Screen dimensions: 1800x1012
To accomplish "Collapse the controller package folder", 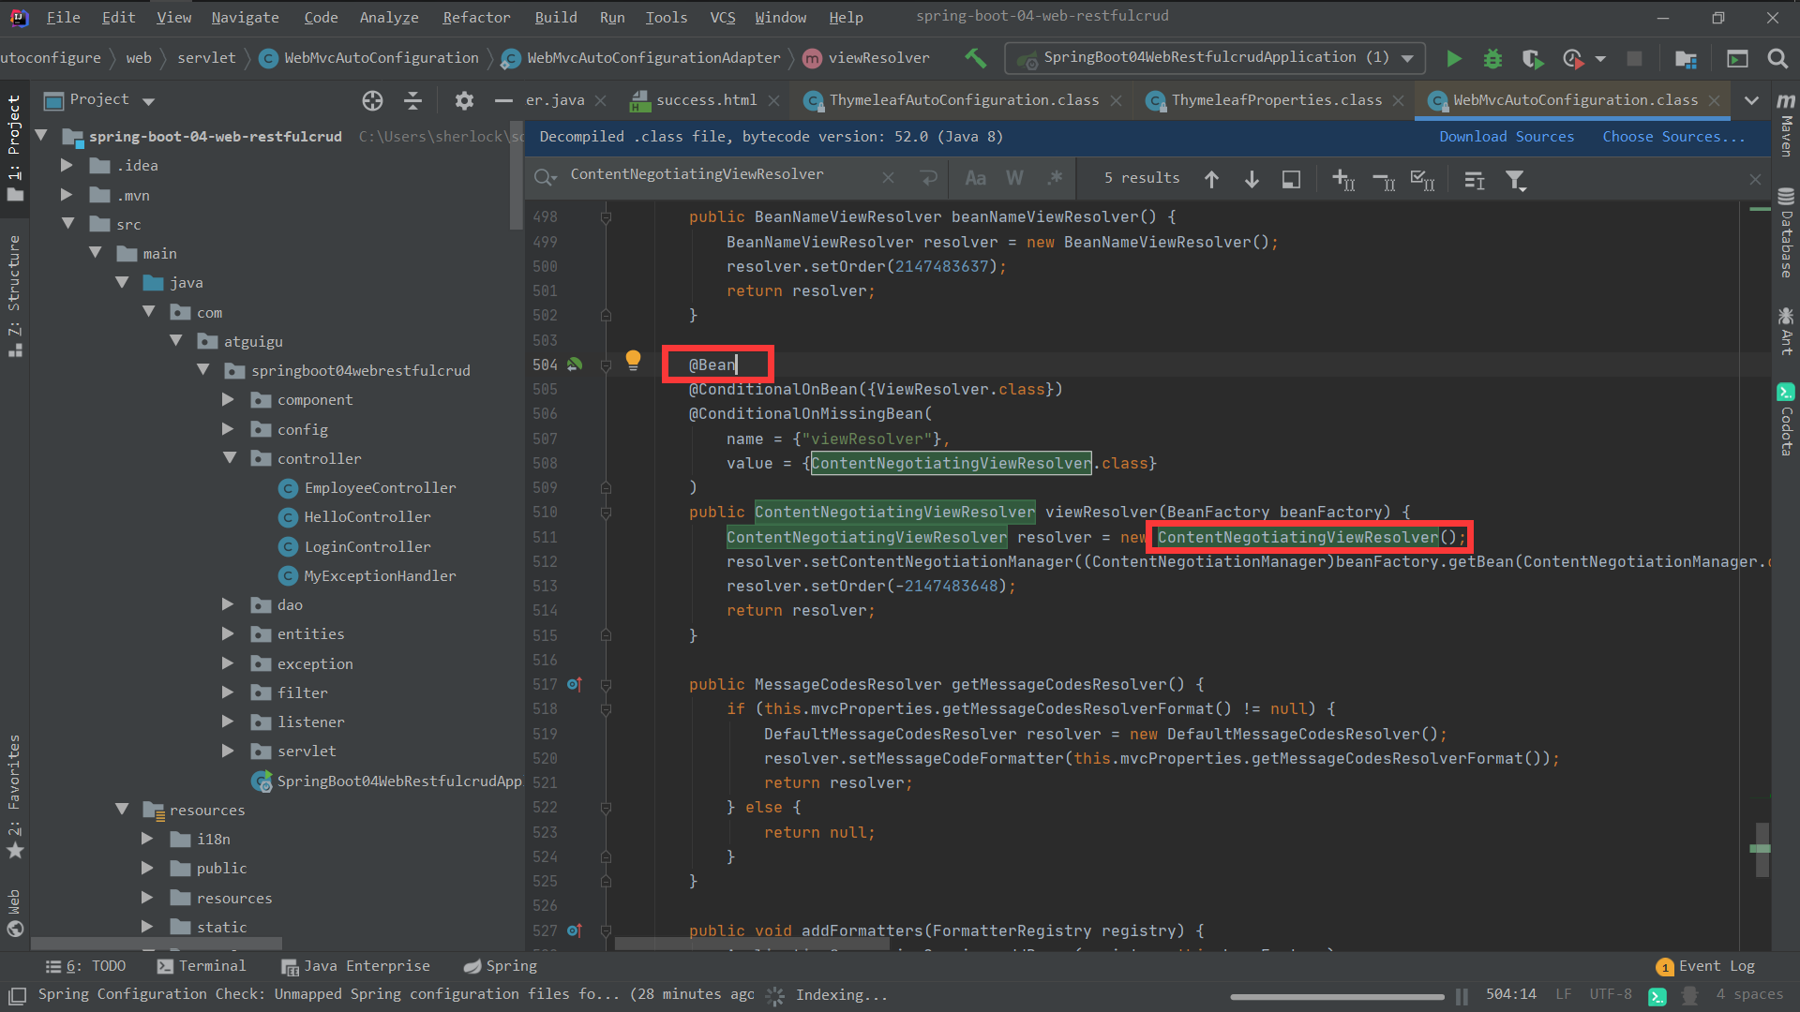I will [x=230, y=458].
